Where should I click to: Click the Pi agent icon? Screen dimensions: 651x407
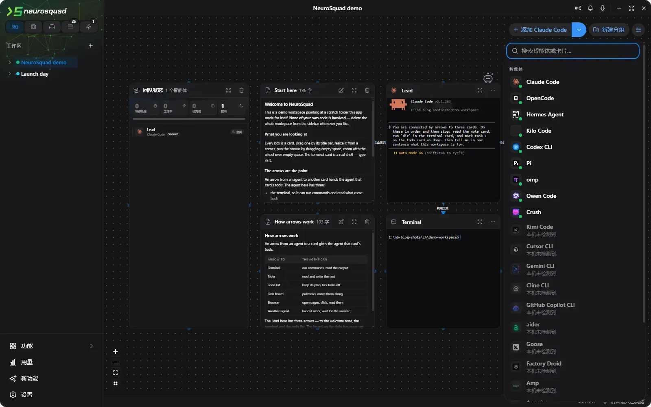[516, 163]
